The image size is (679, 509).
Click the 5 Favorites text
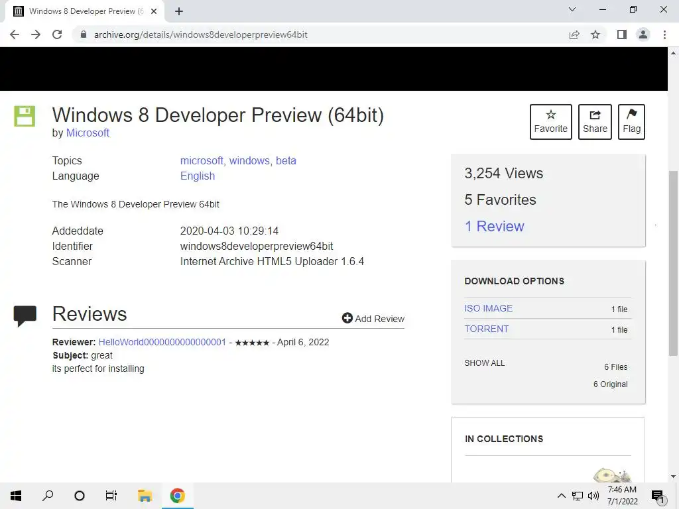click(500, 199)
